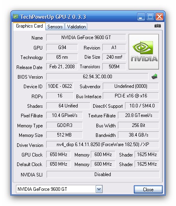Click the Device ID field 10DE - 0622
Image resolution: width=176 pixels, height=206 pixels.
(x=60, y=86)
